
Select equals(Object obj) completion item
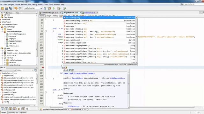pyautogui.click(x=99, y=23)
